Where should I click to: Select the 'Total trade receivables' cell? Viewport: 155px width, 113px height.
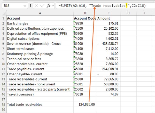(x=40, y=104)
